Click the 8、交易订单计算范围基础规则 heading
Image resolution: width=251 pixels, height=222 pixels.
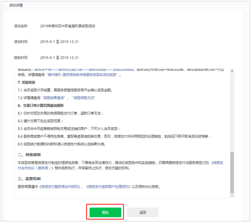(41, 106)
